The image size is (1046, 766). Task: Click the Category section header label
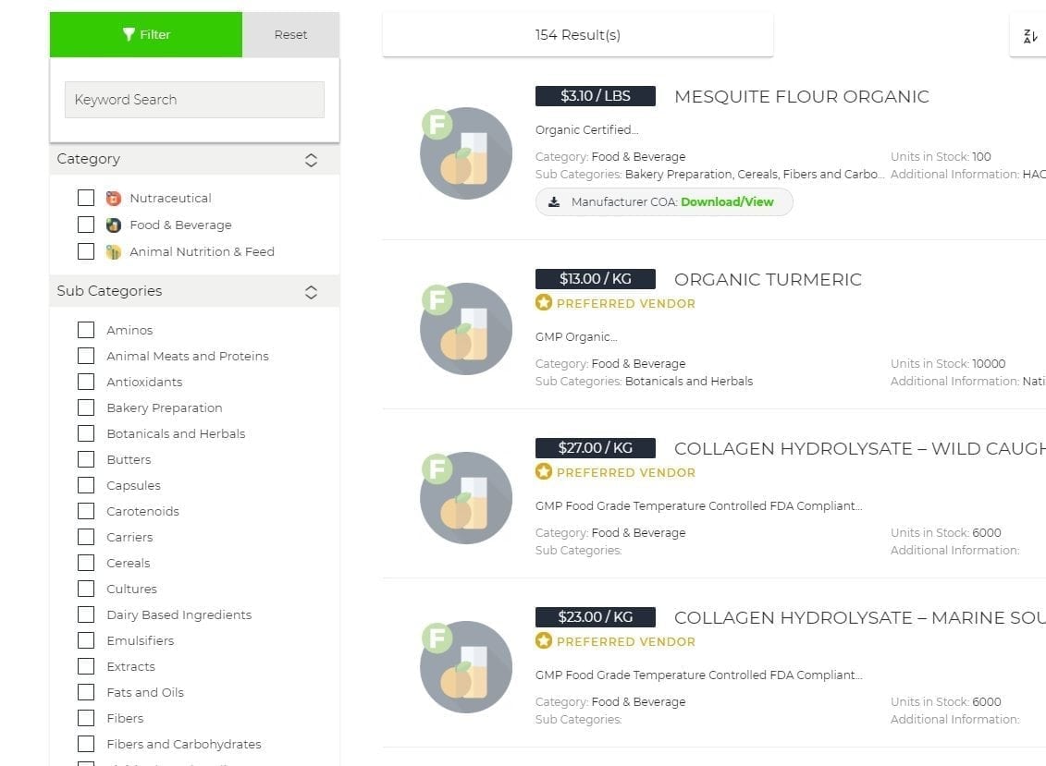[x=89, y=159]
